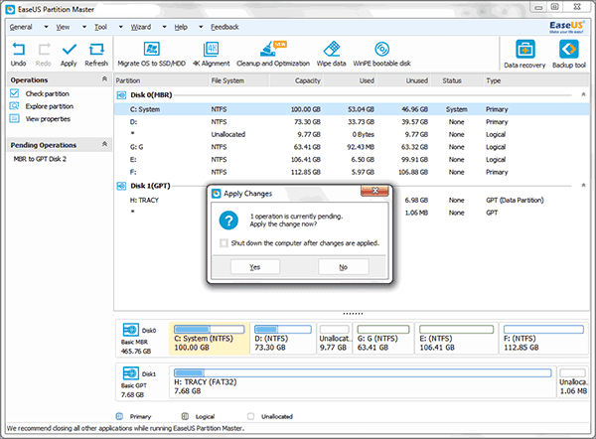Click the Undo toolbar icon
The image size is (596, 439).
coord(18,50)
